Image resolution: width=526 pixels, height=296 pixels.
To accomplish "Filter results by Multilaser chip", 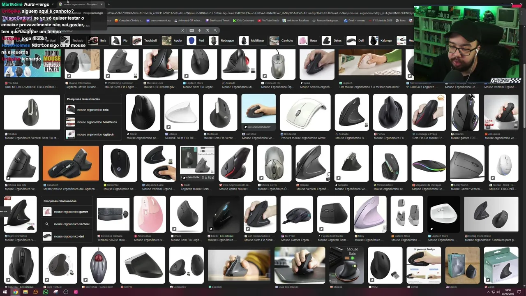I will (252, 40).
